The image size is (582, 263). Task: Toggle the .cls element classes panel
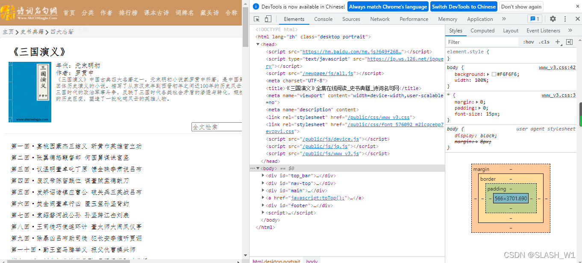point(544,42)
